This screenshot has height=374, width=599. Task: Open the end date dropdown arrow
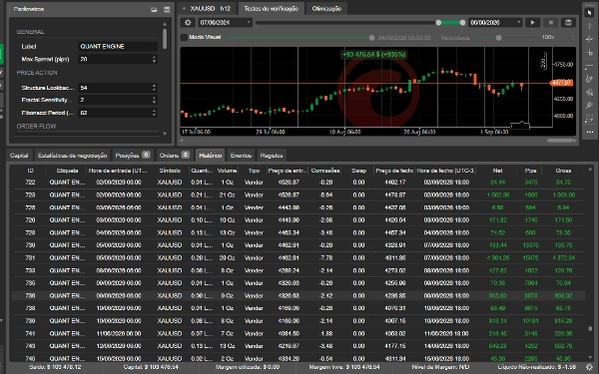pos(518,23)
